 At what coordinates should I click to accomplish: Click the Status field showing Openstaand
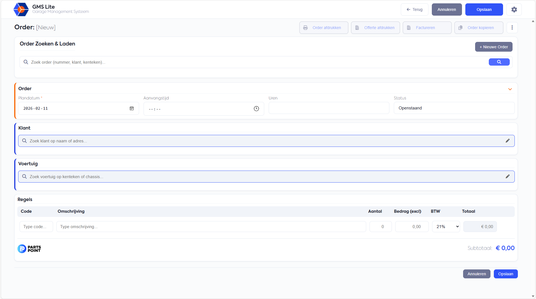pyautogui.click(x=454, y=108)
